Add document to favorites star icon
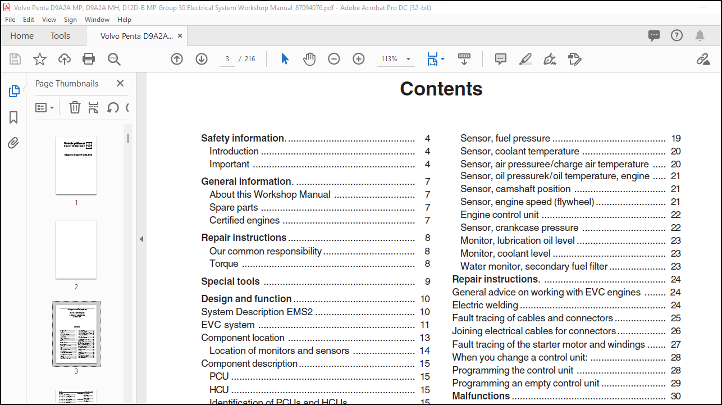The height and width of the screenshot is (405, 722). [40, 59]
